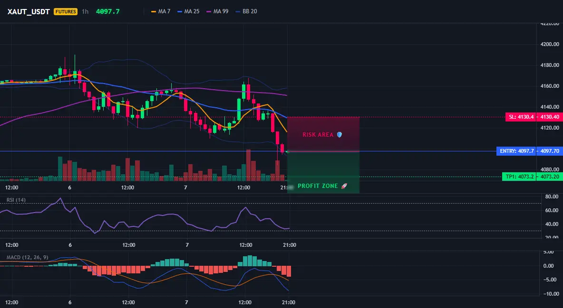Click the red SL: 4130.4 label
The image size is (563, 308).
coord(521,117)
